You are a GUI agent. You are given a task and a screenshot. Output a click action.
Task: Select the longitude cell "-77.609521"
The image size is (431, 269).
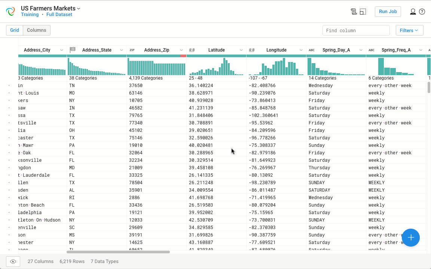pyautogui.click(x=262, y=242)
